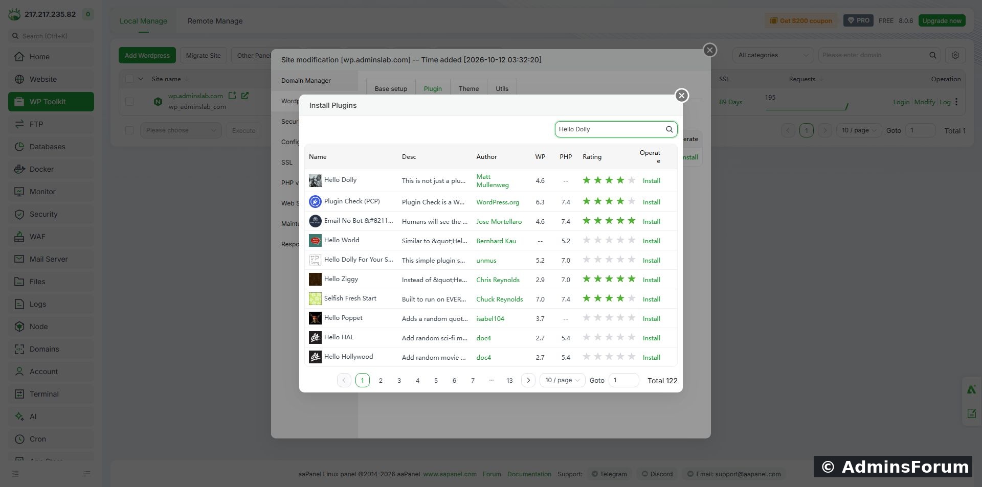Open settings gear in site list toolbar
The image size is (982, 487).
tap(955, 55)
